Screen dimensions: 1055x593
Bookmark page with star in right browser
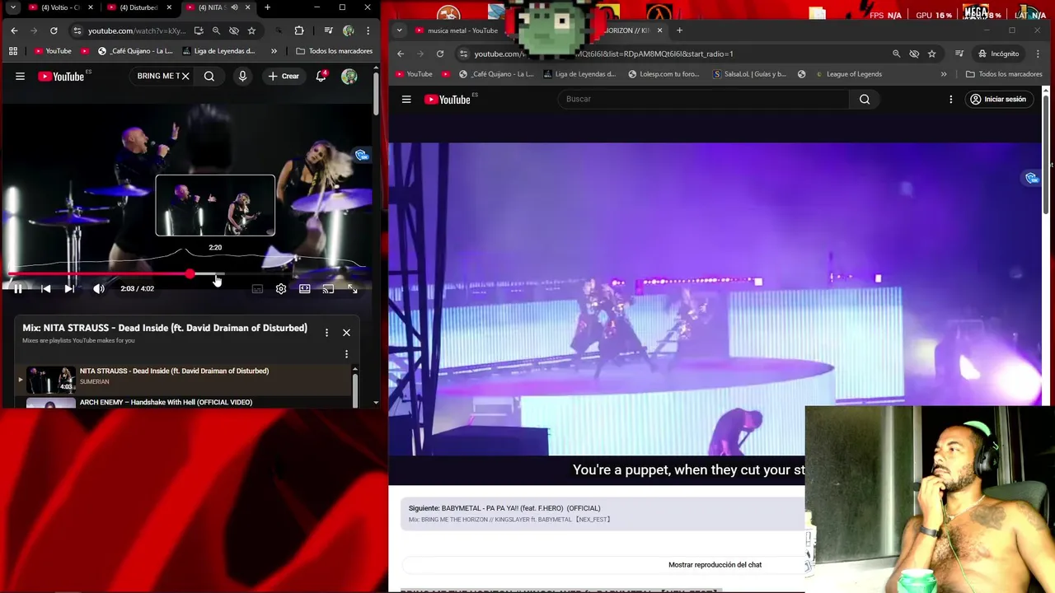[x=932, y=54]
